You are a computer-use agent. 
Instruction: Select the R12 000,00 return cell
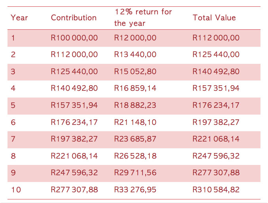pos(135,38)
